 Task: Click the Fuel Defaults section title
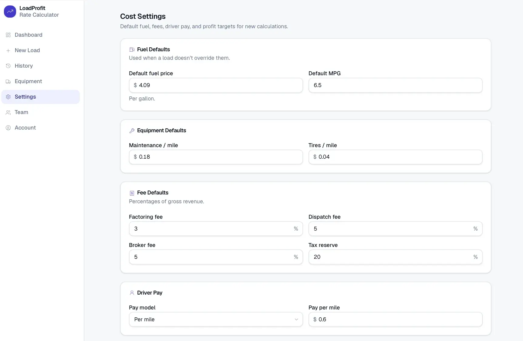click(x=154, y=49)
